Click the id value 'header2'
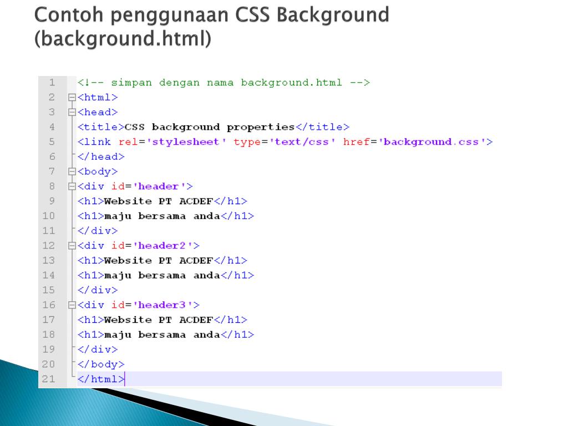 [163, 246]
